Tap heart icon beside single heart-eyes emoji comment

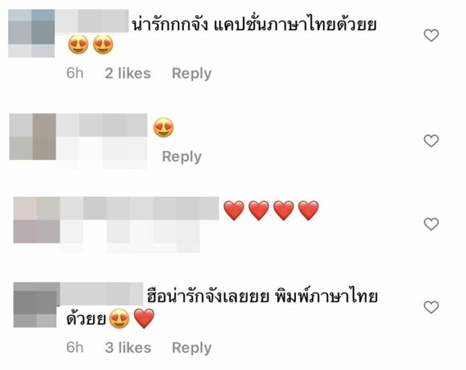(431, 141)
